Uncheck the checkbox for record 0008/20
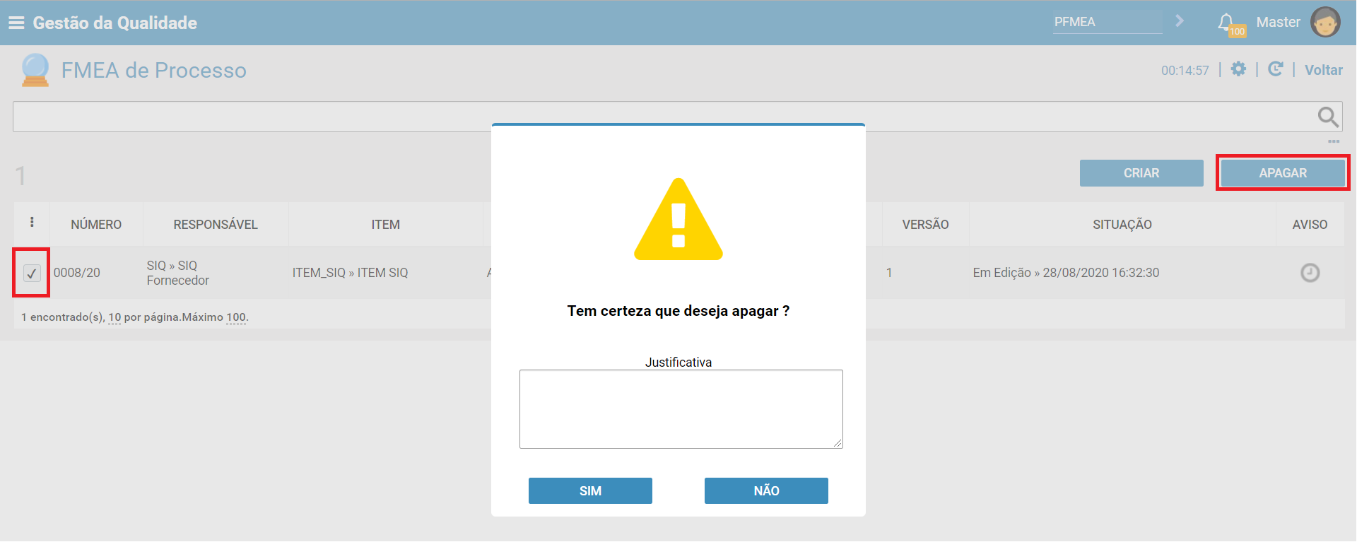Viewport: 1357px width, 542px height. [x=32, y=273]
